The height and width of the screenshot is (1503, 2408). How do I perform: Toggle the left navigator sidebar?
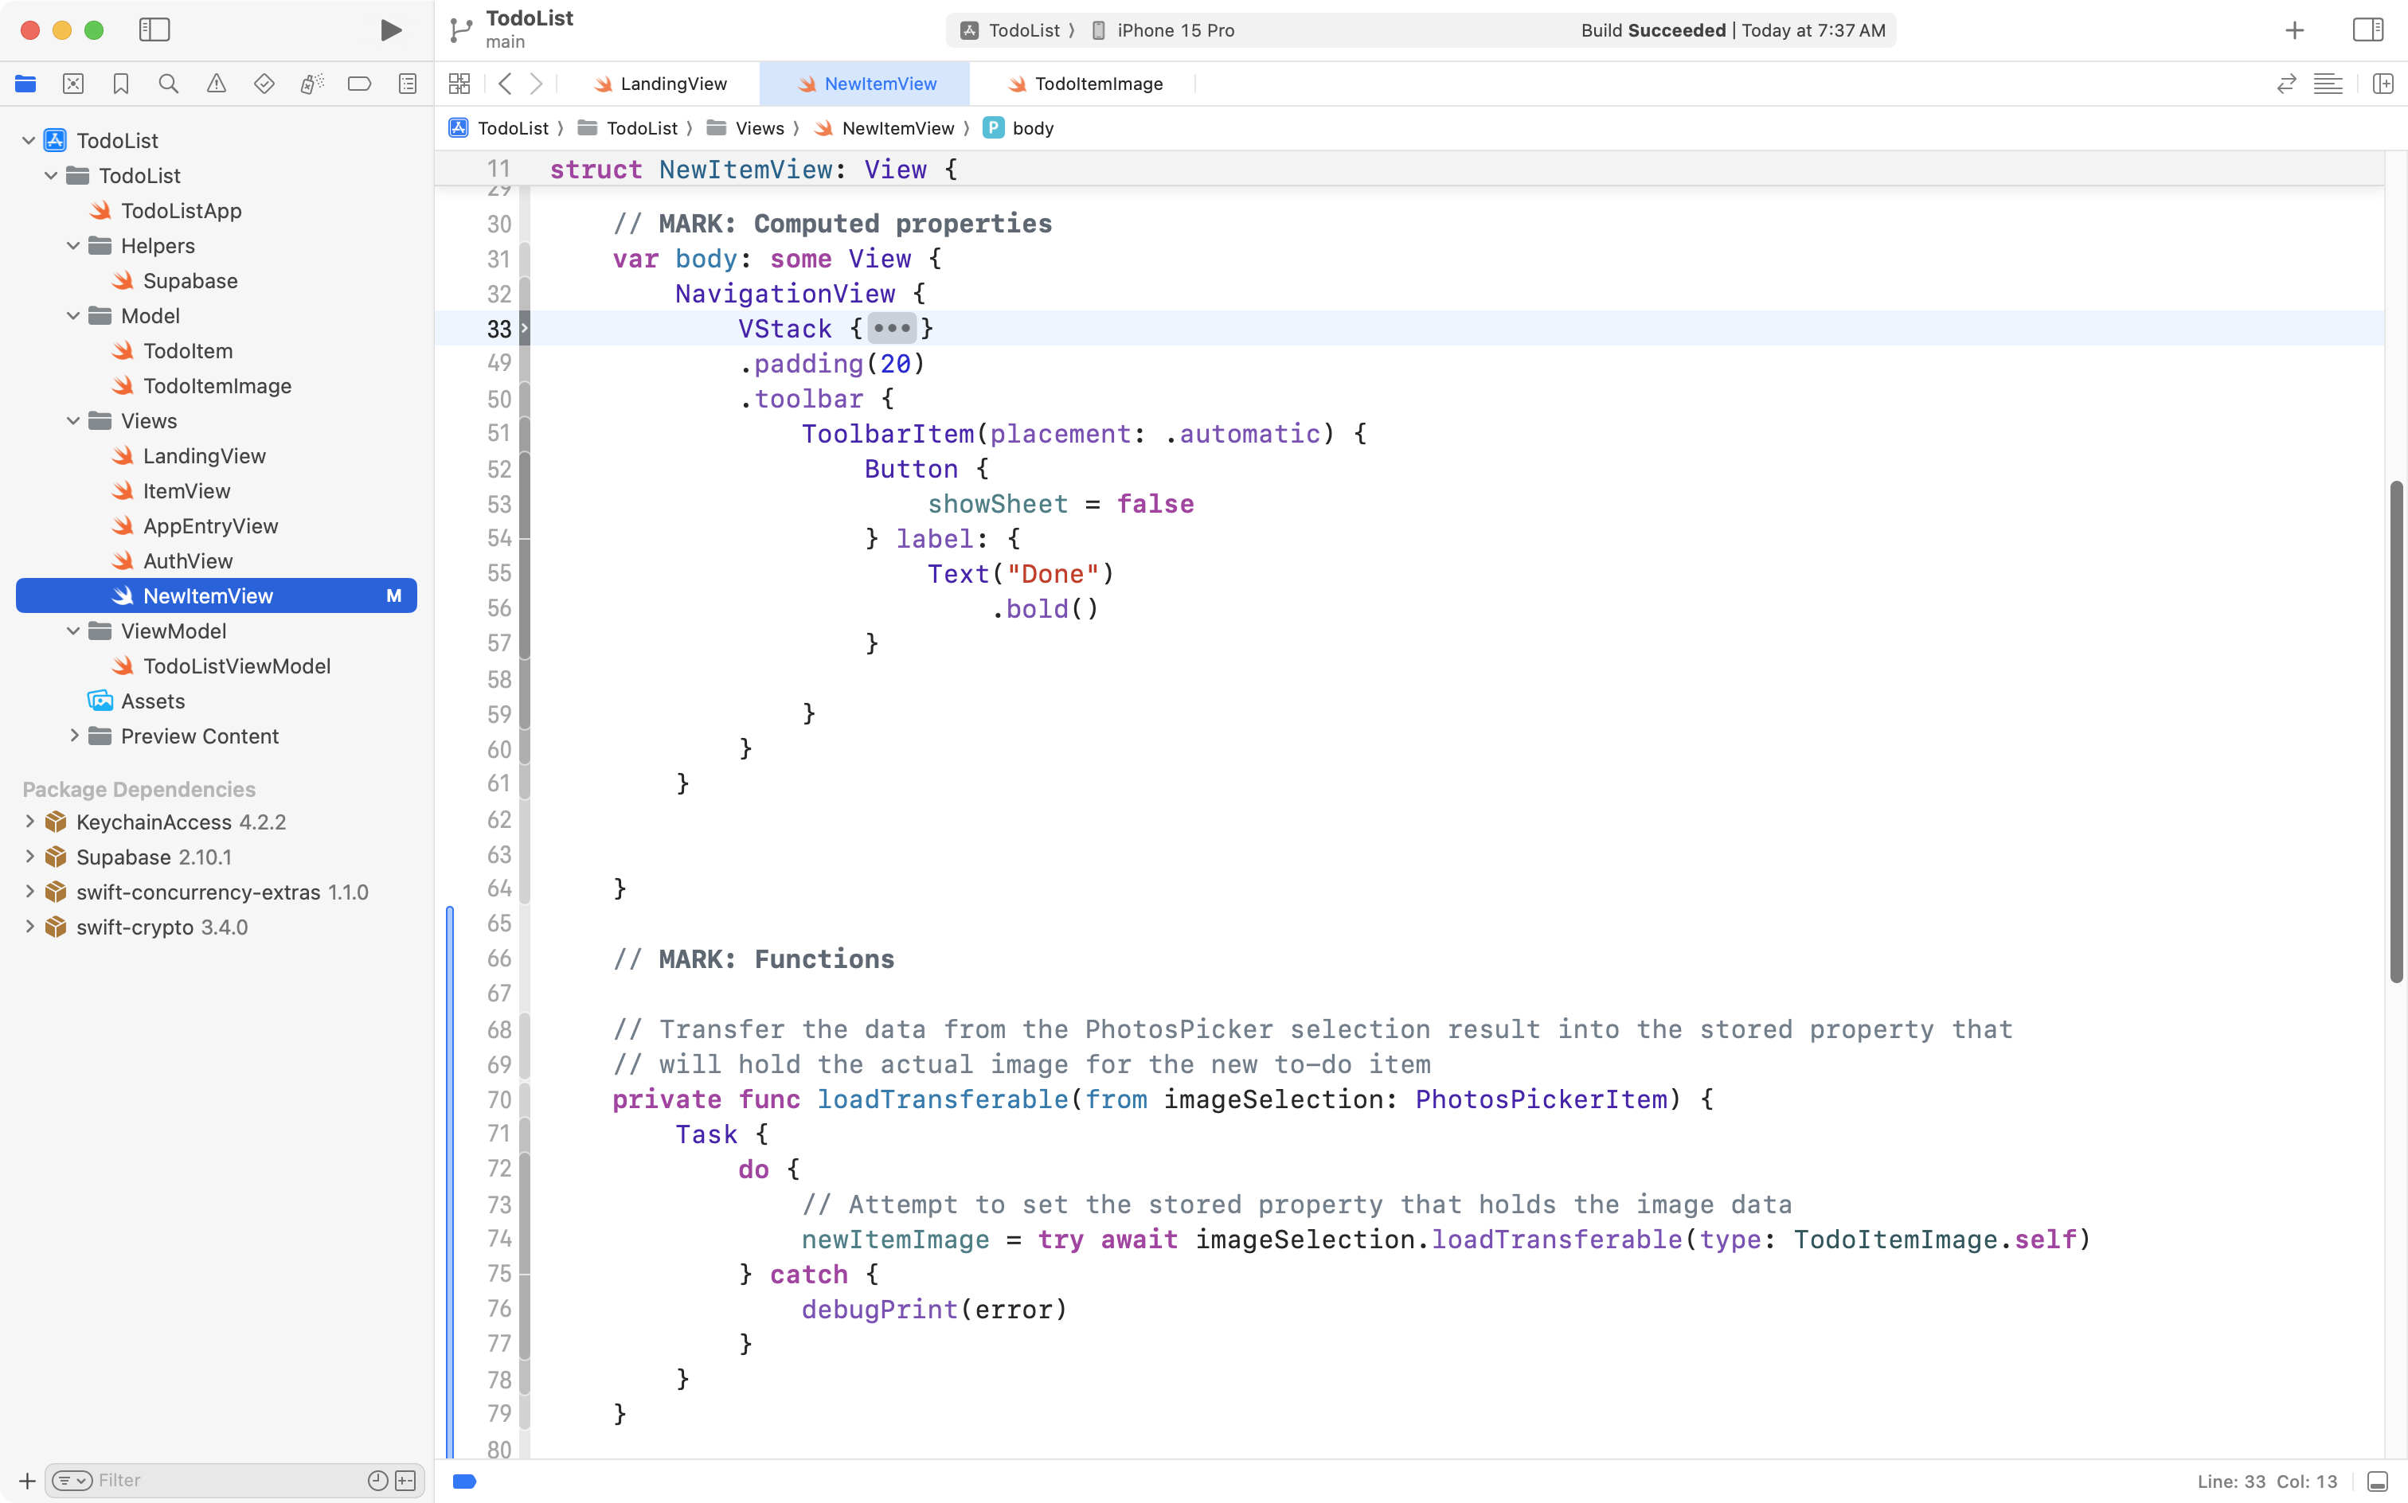[x=154, y=29]
